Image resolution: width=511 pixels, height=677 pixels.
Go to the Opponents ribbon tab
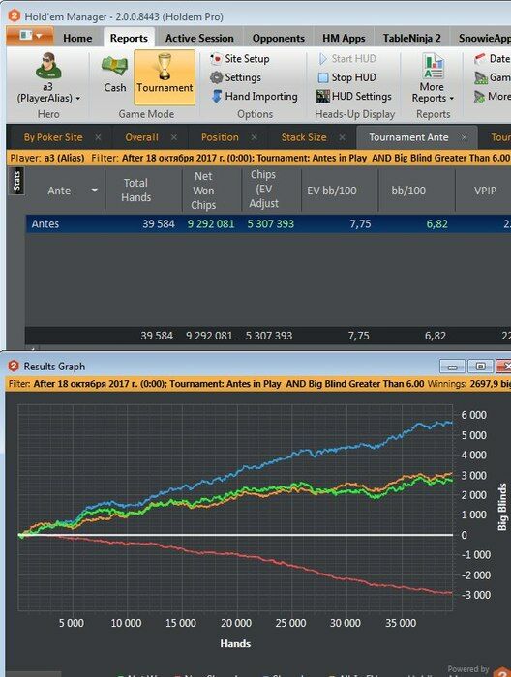(278, 38)
